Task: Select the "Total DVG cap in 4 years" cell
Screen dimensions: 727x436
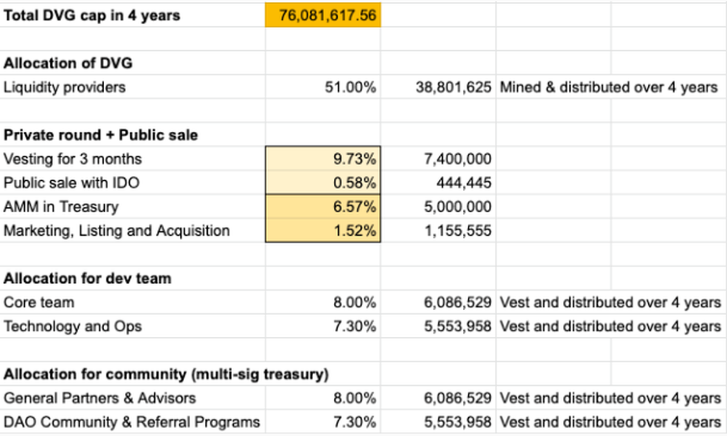Action: [92, 15]
